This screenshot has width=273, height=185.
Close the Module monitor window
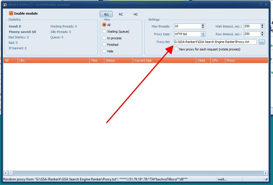266,5
